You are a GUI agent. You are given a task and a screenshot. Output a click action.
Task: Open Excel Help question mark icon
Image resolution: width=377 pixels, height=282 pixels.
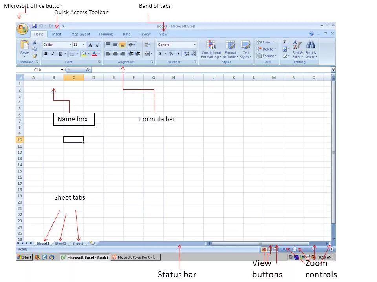(312, 34)
